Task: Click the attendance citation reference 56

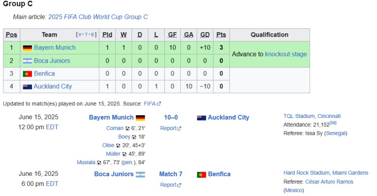Action: click(x=333, y=123)
